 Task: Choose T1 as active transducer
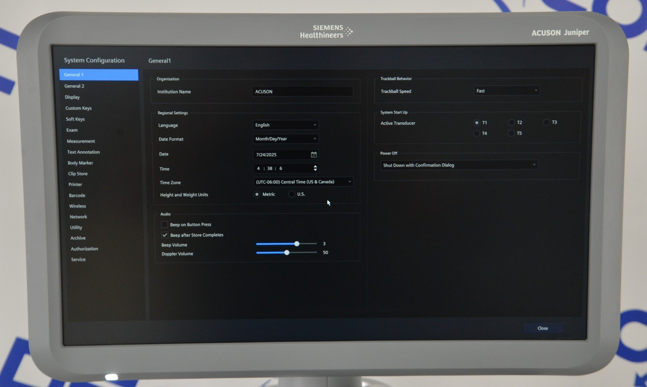477,122
